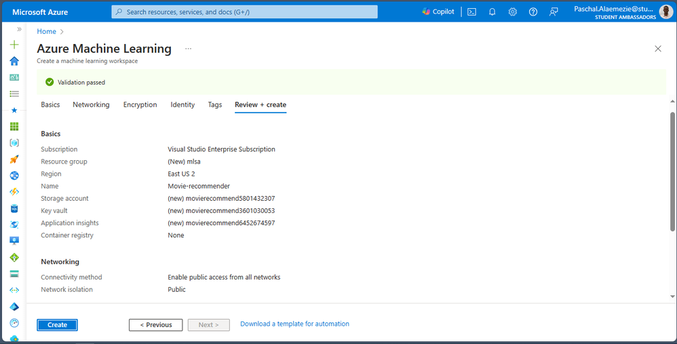
Task: Click the Networking section heading
Action: pyautogui.click(x=60, y=261)
